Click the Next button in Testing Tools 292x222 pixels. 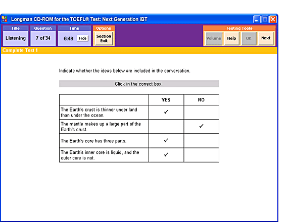[266, 38]
